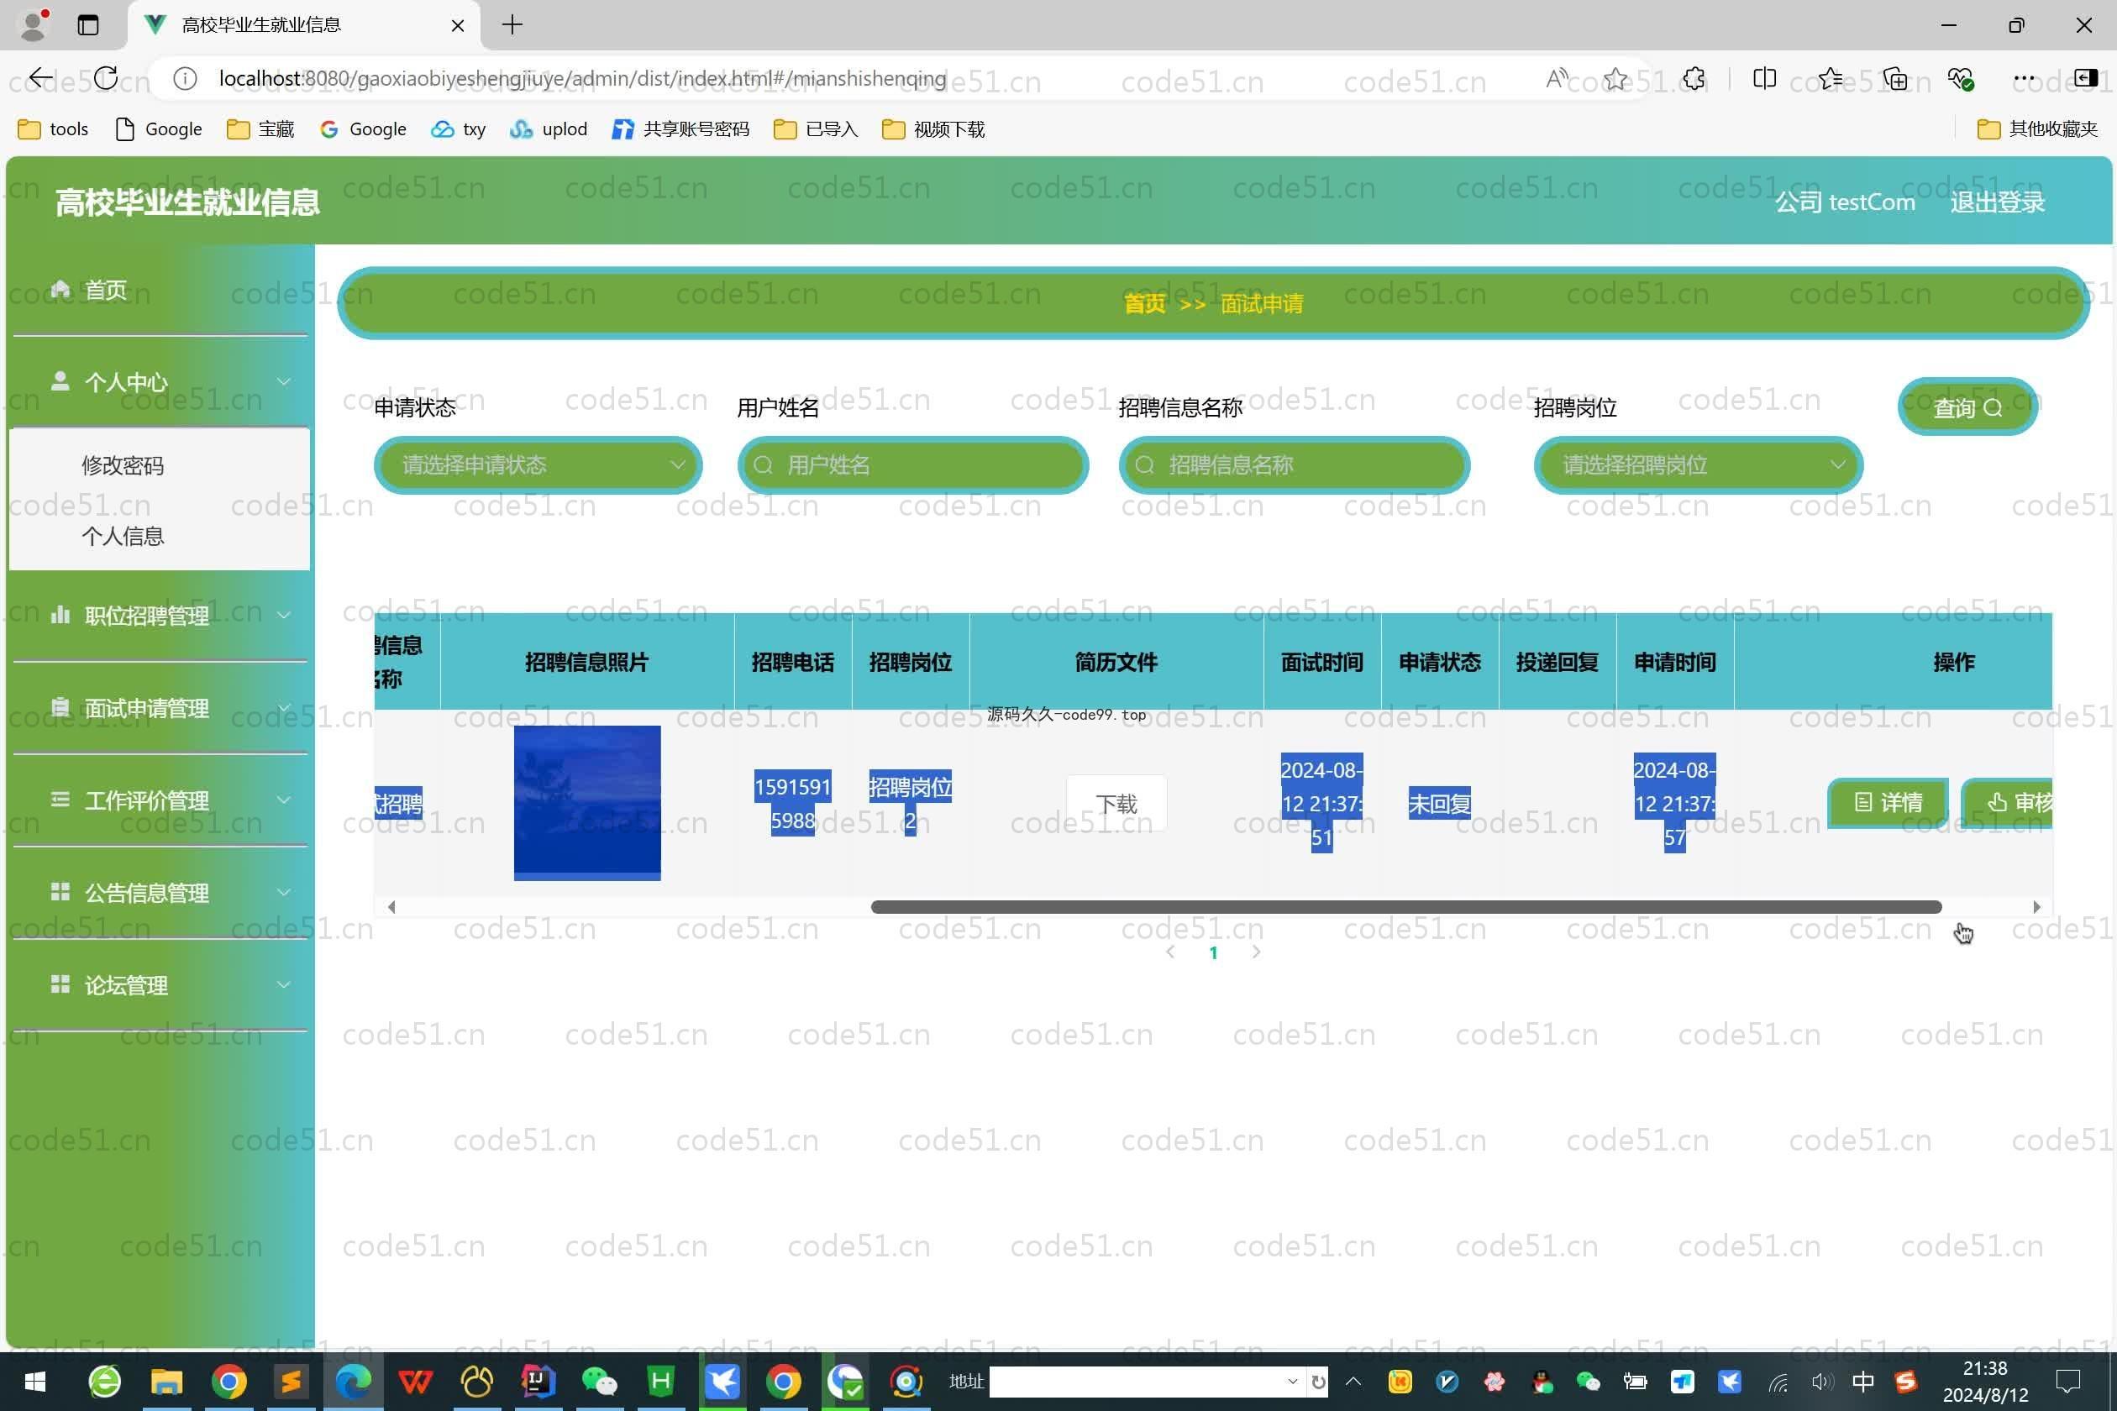The image size is (2117, 1411).
Task: Open the uplod bookmark
Action: tap(548, 129)
